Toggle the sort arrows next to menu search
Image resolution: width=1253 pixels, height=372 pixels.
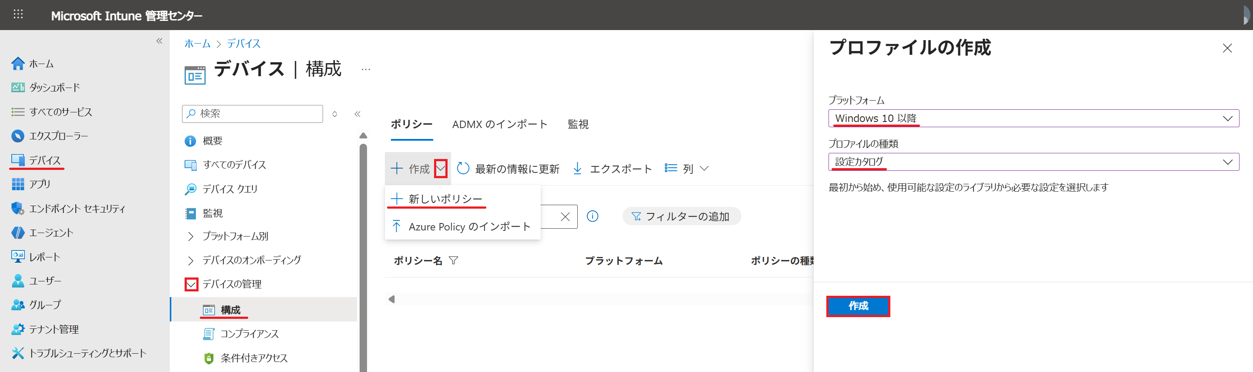pyautogui.click(x=335, y=114)
